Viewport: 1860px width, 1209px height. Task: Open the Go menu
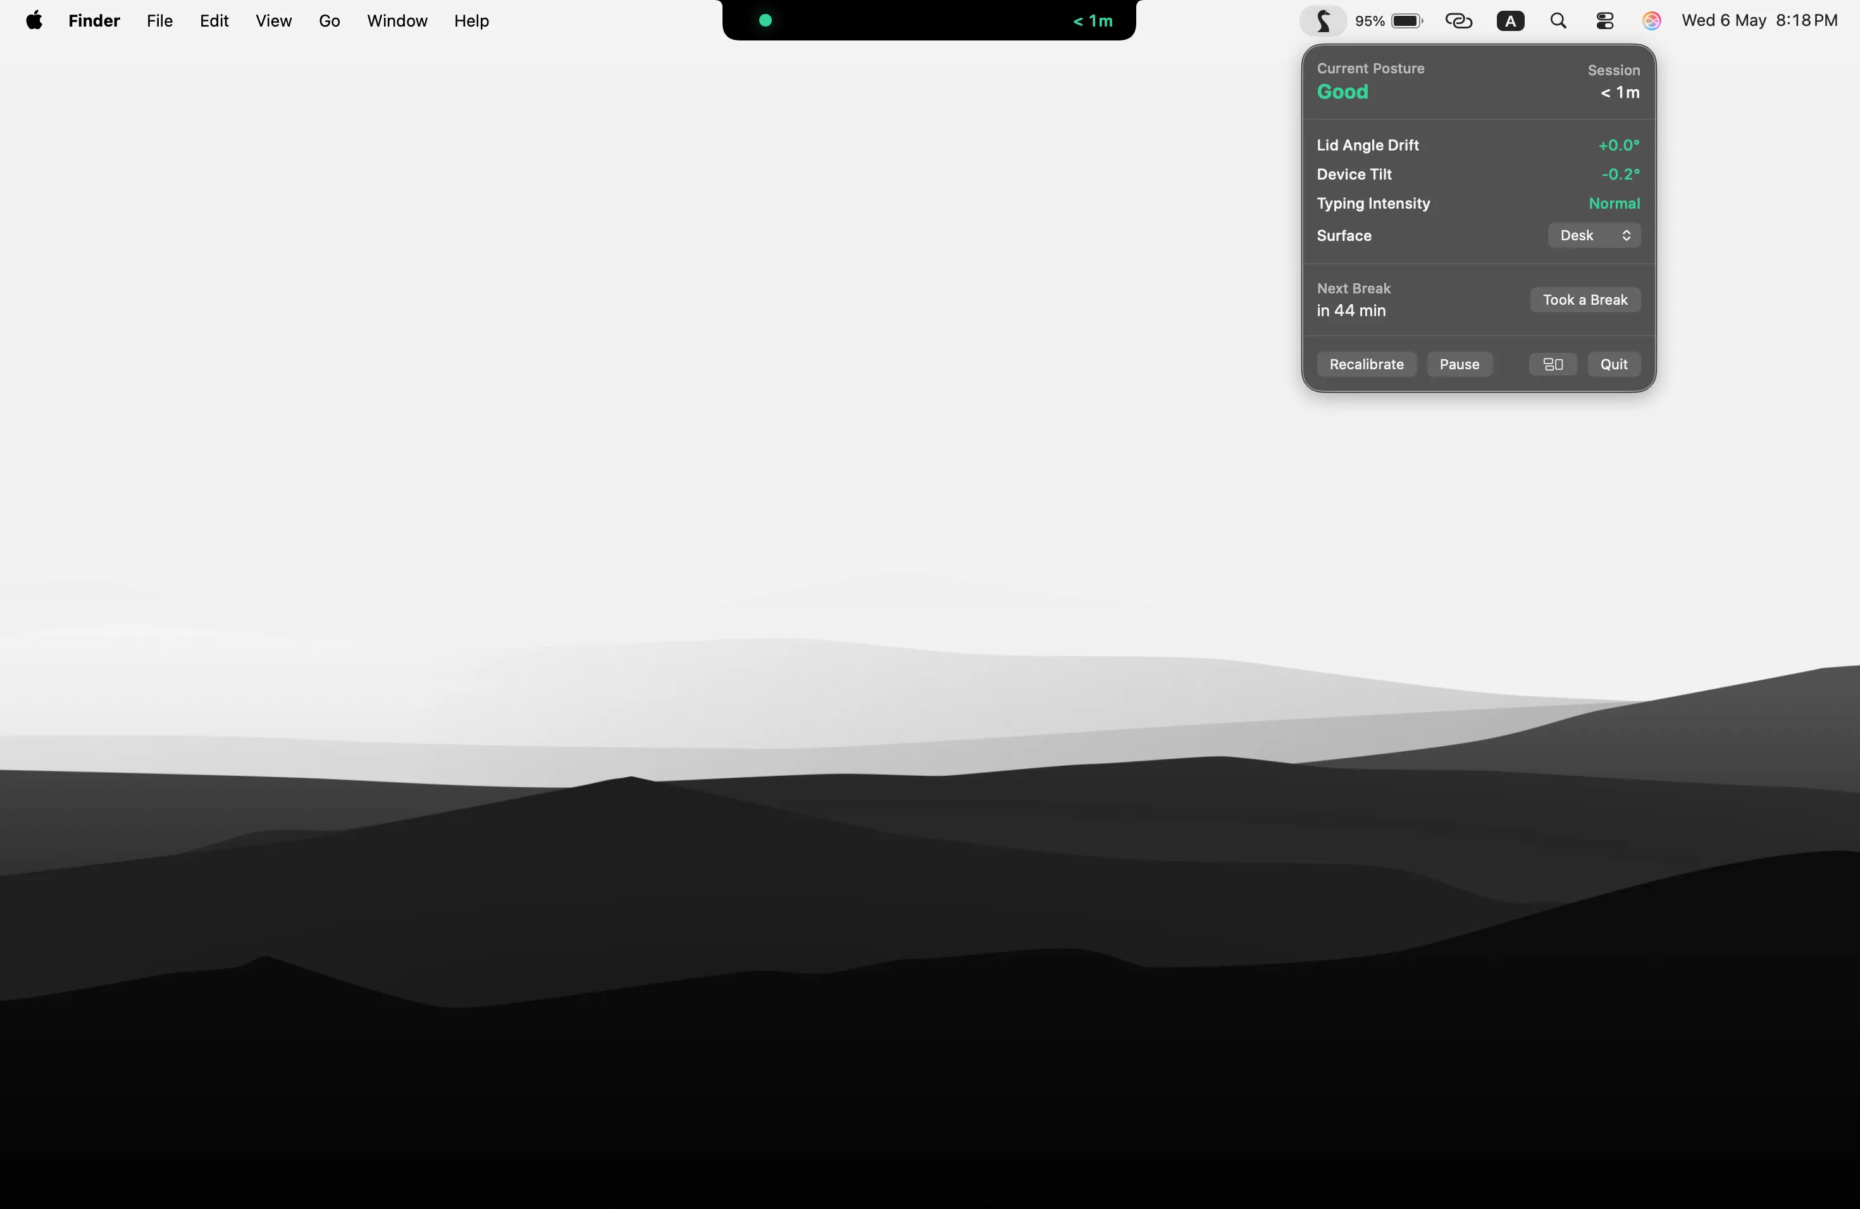pyautogui.click(x=329, y=21)
